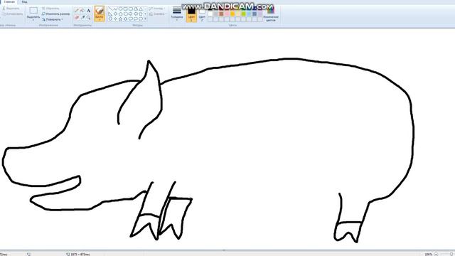Screen dimensions: 455x256
Task: Pick the gold palette swatch
Action: pyautogui.click(x=232, y=14)
